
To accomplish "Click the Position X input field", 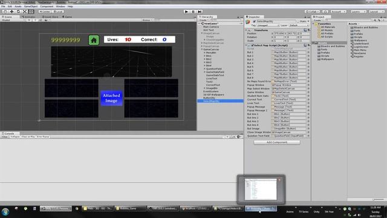I will click(x=279, y=34).
